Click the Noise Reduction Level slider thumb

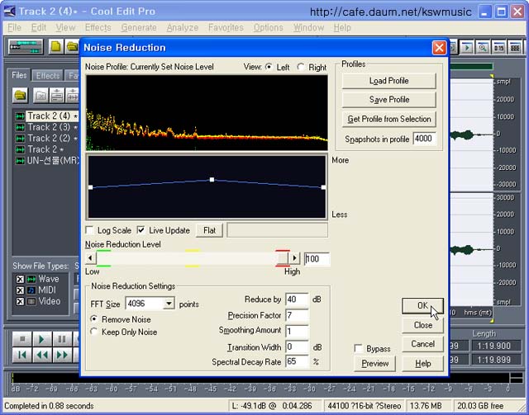[282, 258]
